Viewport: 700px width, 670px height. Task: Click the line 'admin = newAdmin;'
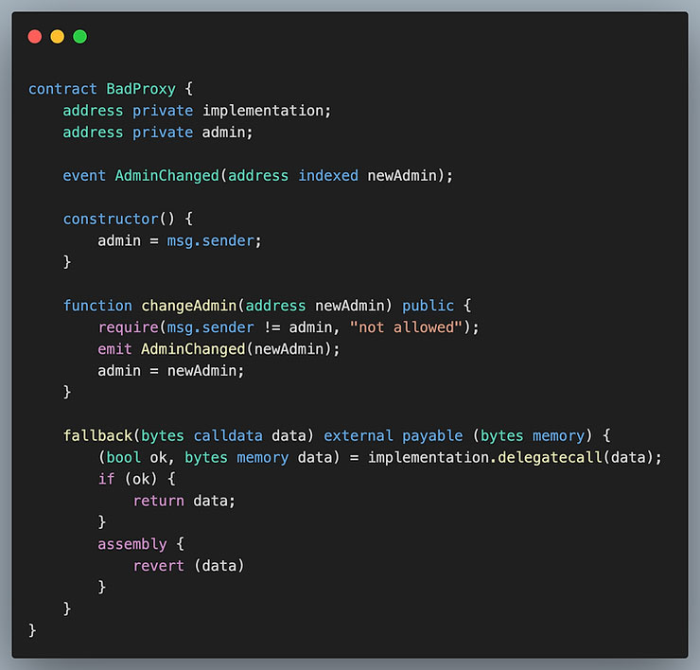tap(171, 371)
